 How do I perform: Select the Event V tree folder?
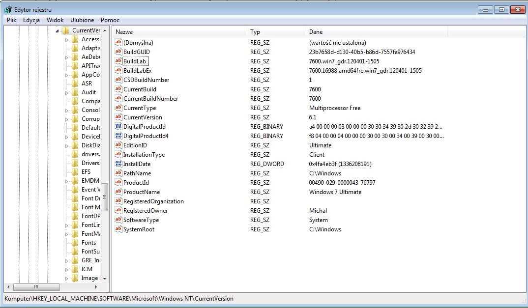point(90,190)
